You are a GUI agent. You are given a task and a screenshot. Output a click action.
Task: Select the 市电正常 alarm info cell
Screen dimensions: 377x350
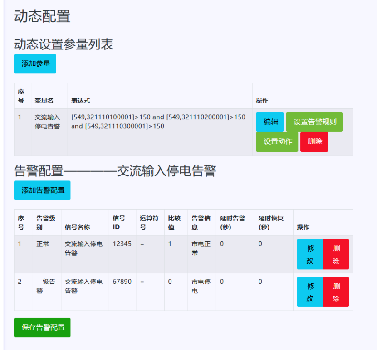click(201, 248)
